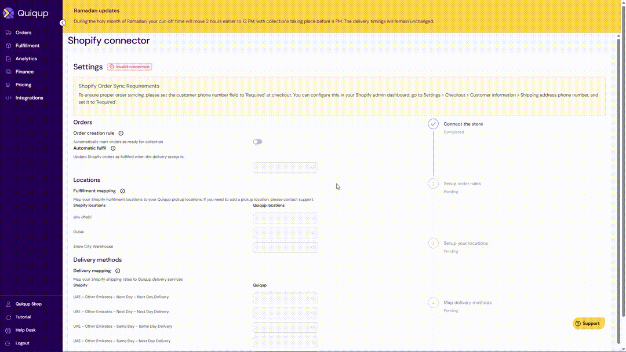626x352 pixels.
Task: Open dropdown for second Next Day Delivery rate
Action: [x=285, y=313]
